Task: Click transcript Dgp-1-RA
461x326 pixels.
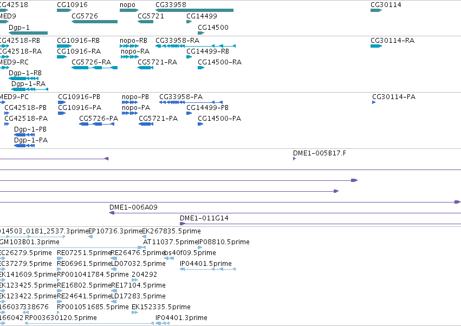Action: (x=29, y=84)
